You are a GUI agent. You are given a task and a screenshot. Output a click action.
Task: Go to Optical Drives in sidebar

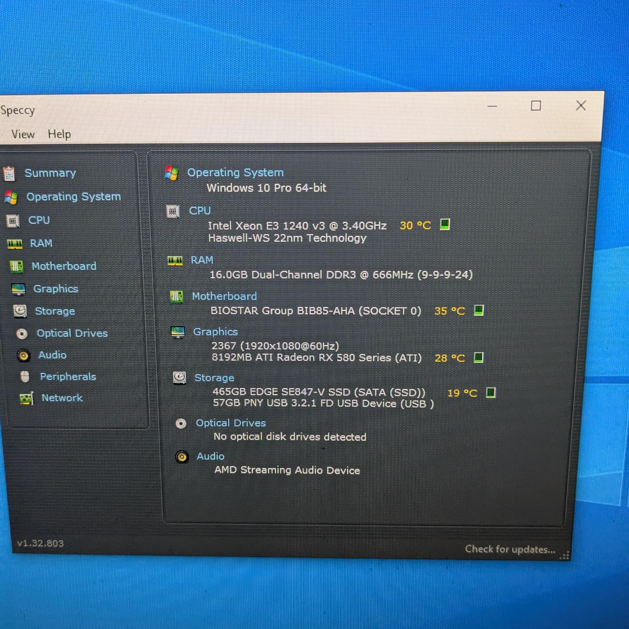[72, 333]
